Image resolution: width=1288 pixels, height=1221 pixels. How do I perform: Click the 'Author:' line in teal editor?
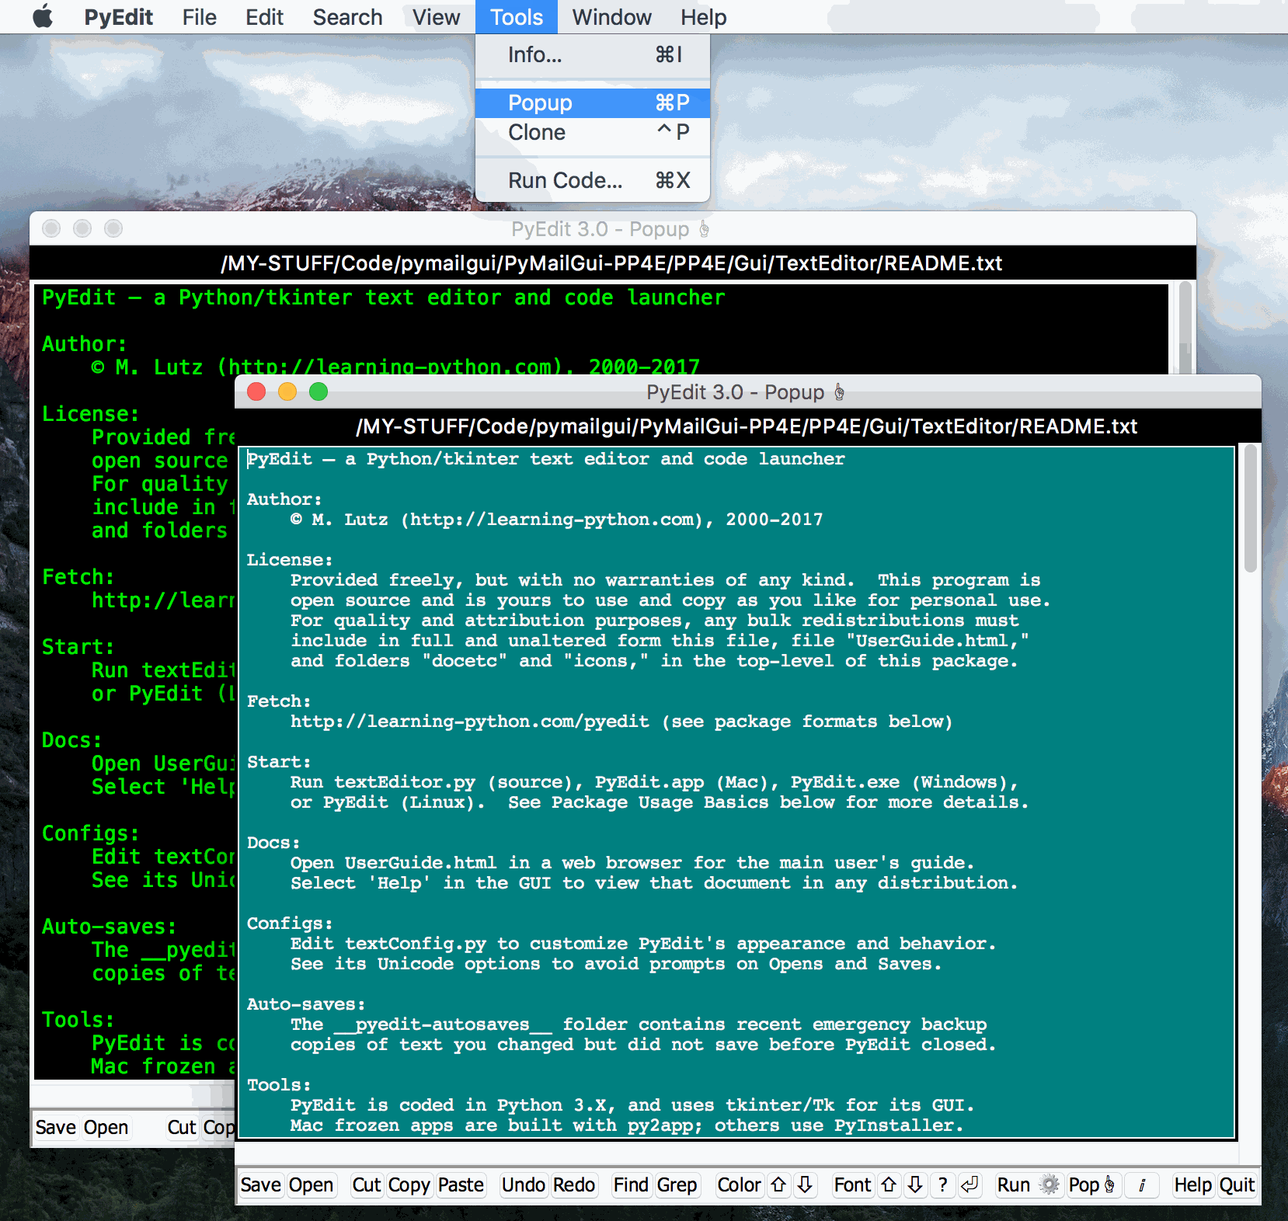[284, 499]
